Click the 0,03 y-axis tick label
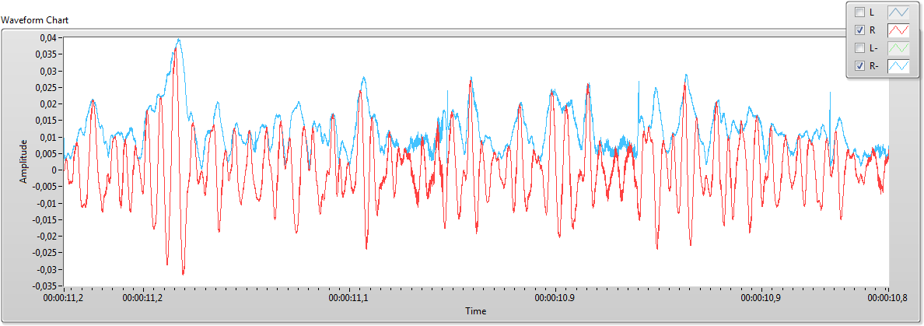Image resolution: width=924 pixels, height=326 pixels. [48, 71]
